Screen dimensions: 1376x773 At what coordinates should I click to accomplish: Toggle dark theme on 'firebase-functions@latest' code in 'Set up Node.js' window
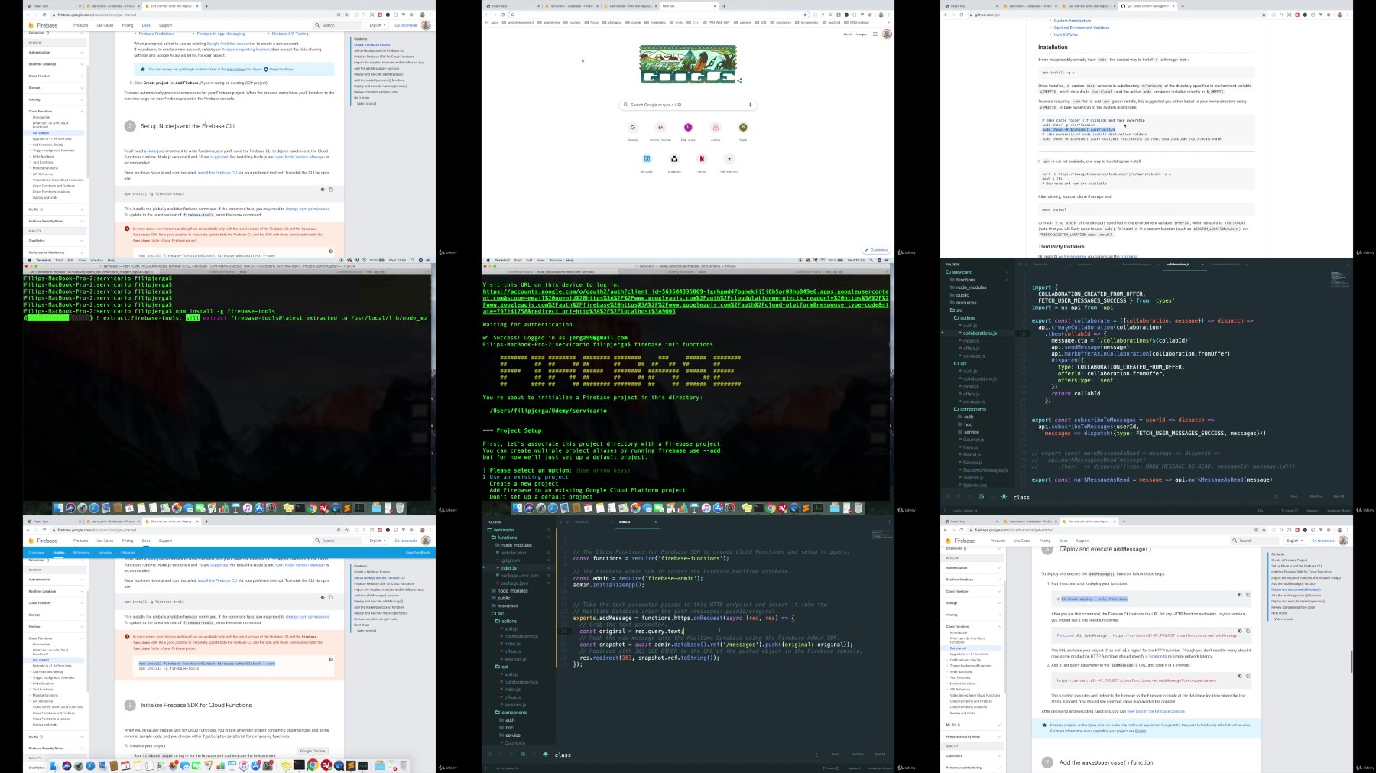[330, 251]
